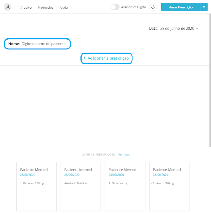Click the vertical scrollbar on the right
The image size is (211, 214).
coord(210,80)
